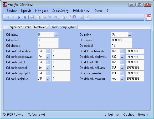Click the delete X toolbar icon

tap(50, 17)
